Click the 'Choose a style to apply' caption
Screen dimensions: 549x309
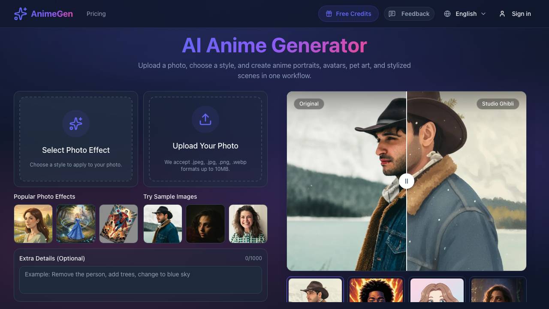pos(76,165)
